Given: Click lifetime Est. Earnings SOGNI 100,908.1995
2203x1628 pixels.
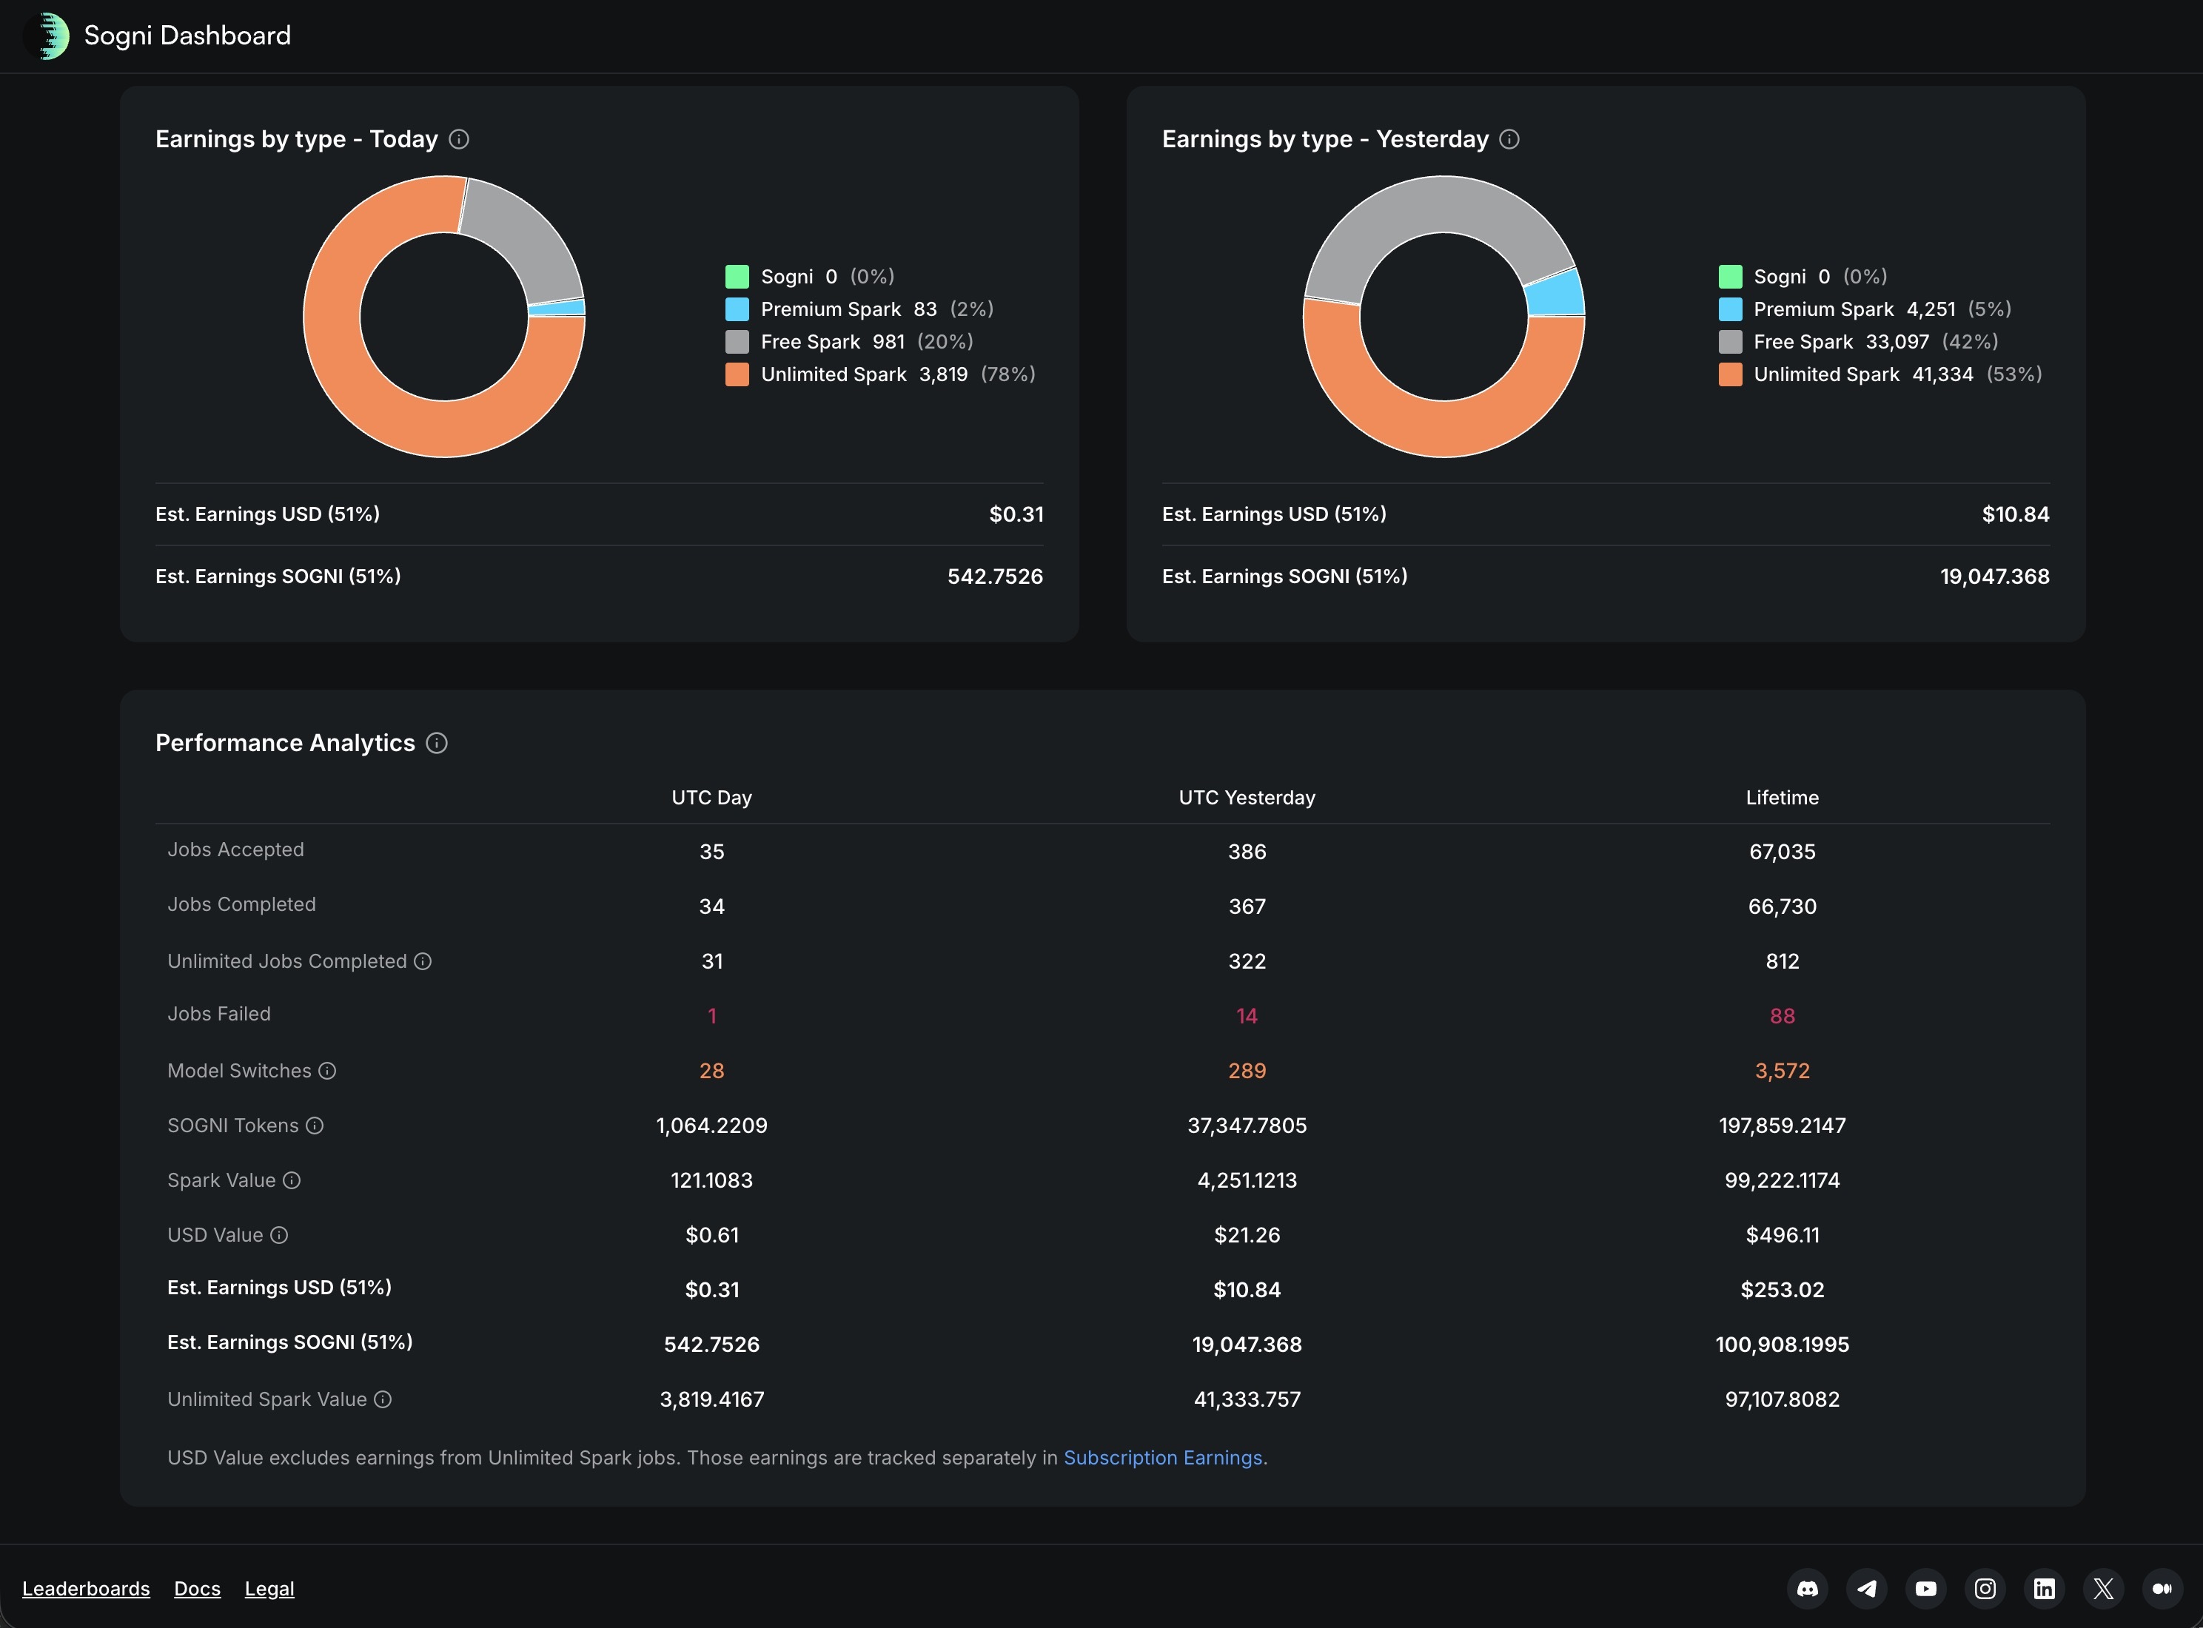Looking at the screenshot, I should pos(1782,1344).
